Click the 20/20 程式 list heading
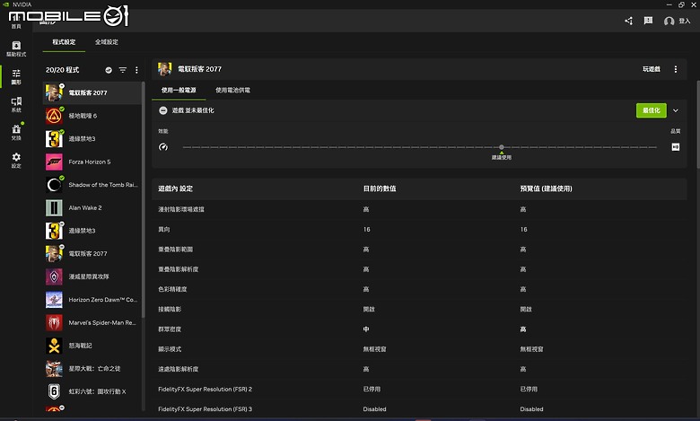700x421 pixels. (63, 70)
